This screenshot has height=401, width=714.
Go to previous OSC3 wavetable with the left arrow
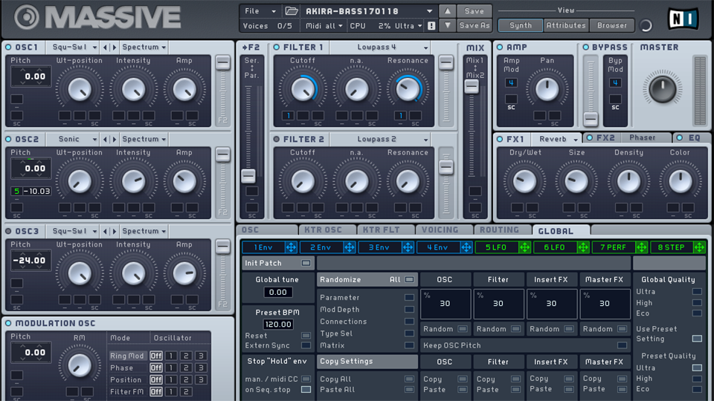pyautogui.click(x=105, y=231)
